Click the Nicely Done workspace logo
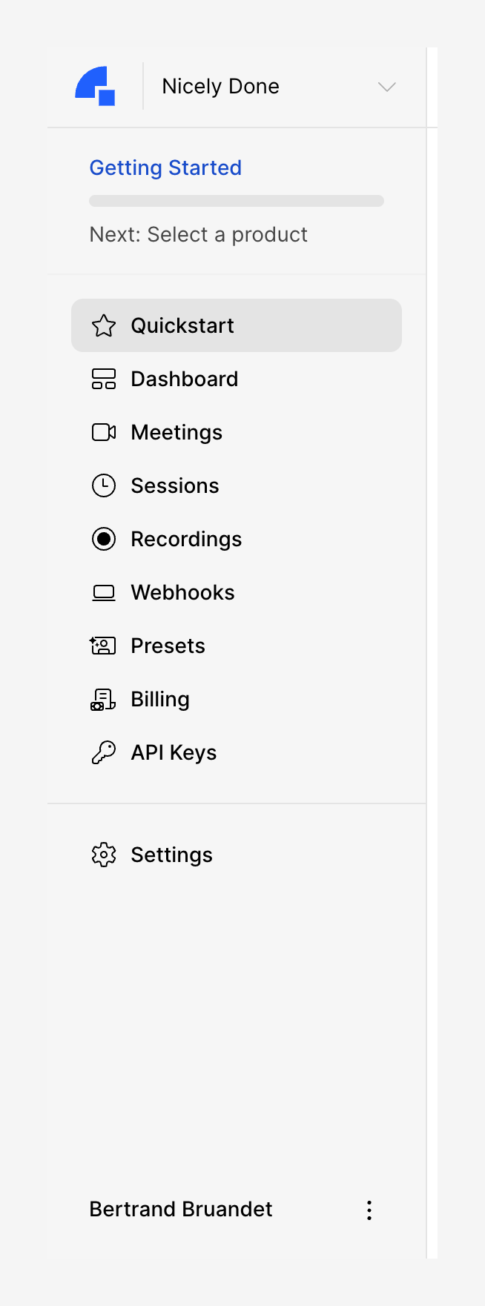Viewport: 485px width, 1306px height. 96,85
